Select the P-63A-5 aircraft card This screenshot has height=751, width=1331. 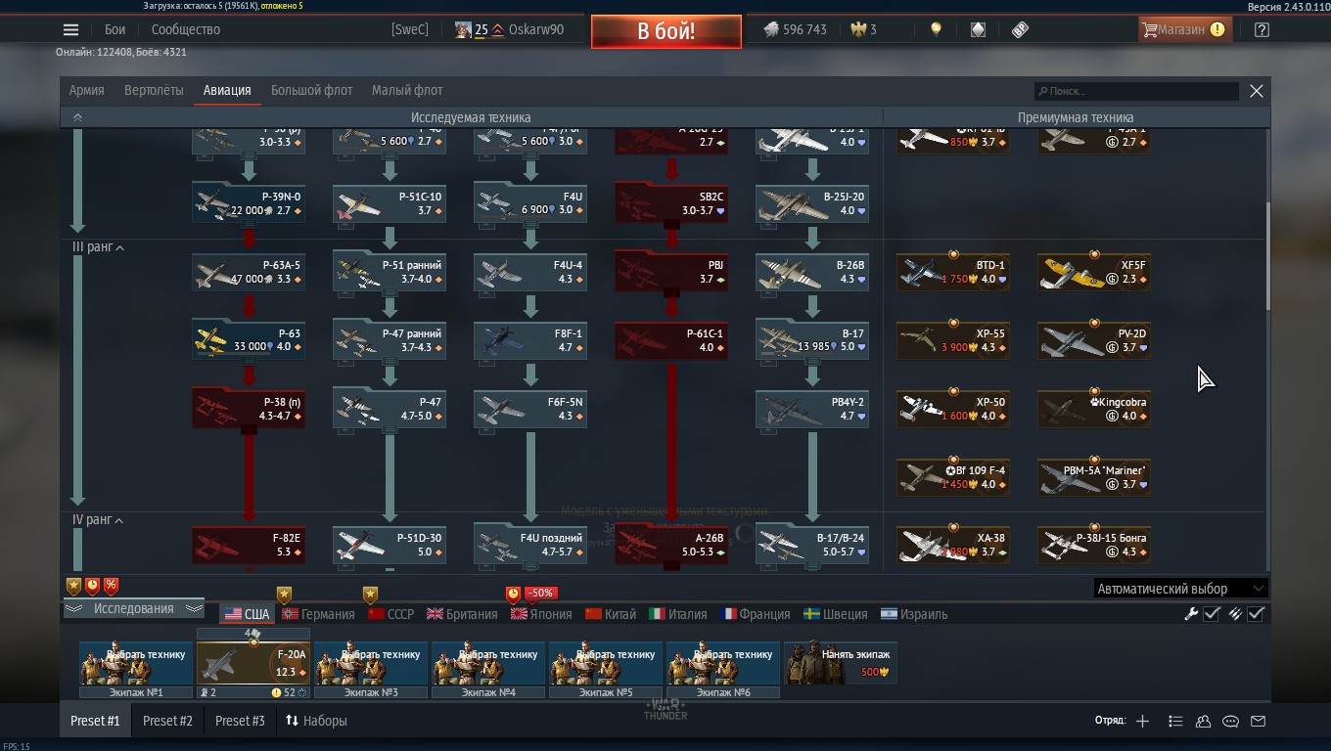(249, 272)
